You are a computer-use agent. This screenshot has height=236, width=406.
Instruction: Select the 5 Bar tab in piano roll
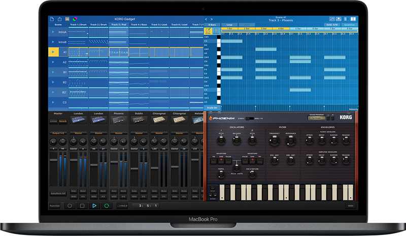coord(298,28)
